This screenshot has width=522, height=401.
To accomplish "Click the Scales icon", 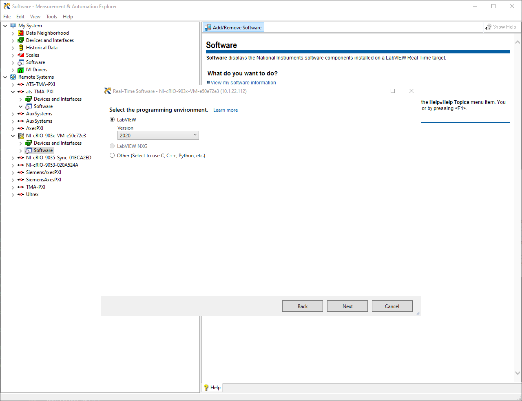I will click(x=21, y=55).
